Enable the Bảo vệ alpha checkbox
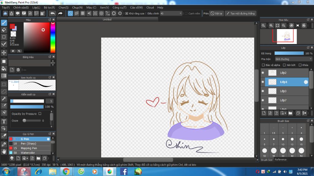314x176 pixels. coord(263,65)
